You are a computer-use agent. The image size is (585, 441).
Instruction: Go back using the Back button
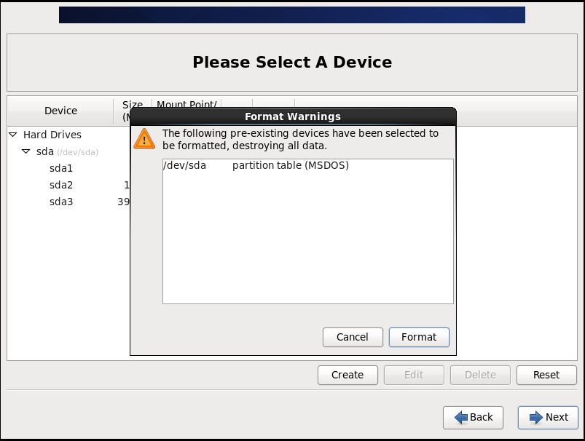coord(473,418)
